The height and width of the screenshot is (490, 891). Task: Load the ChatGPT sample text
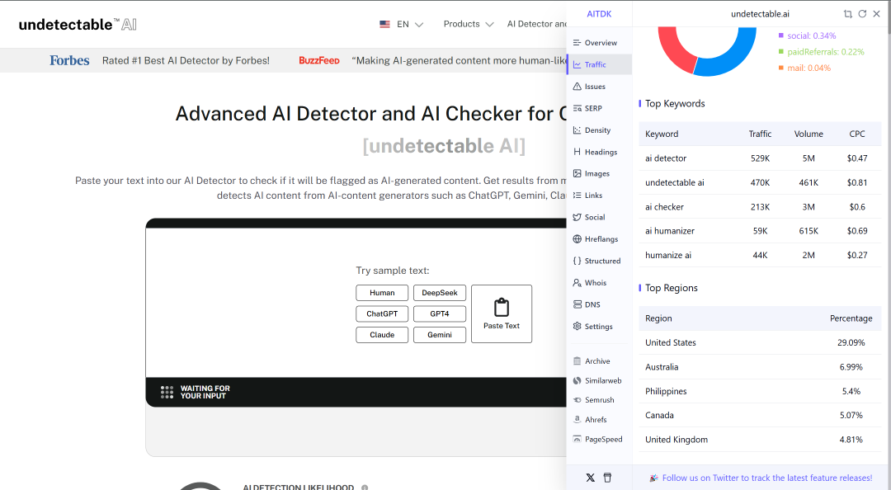[382, 313]
